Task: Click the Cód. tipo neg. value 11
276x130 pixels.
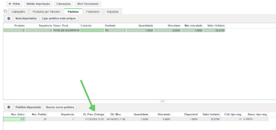Action: (231, 119)
